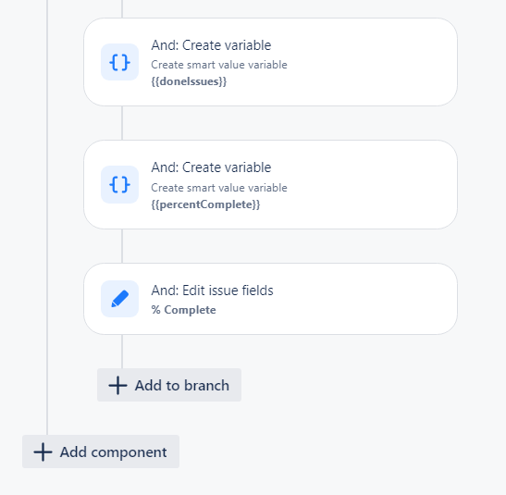Click the Add component button label

[x=113, y=452]
